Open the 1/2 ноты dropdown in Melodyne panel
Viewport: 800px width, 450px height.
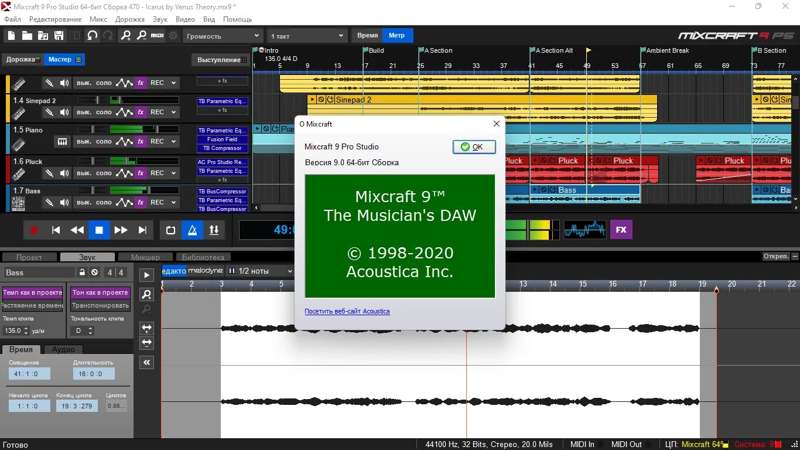point(259,271)
